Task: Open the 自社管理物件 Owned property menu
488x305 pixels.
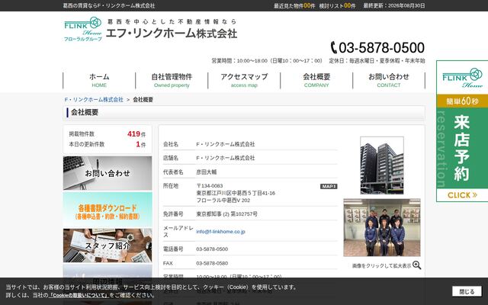Action: (172, 80)
